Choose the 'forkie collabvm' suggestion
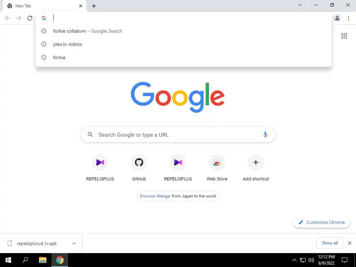Viewport: 356px width, 267px height. coord(184,31)
